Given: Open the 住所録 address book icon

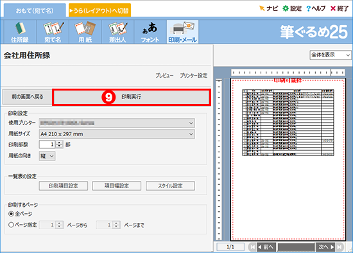Looking at the screenshot, I should 20,31.
